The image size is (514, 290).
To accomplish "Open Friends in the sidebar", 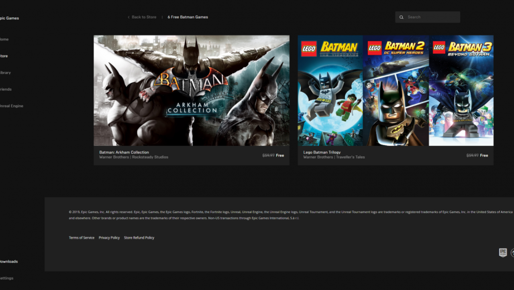I will click(x=6, y=90).
